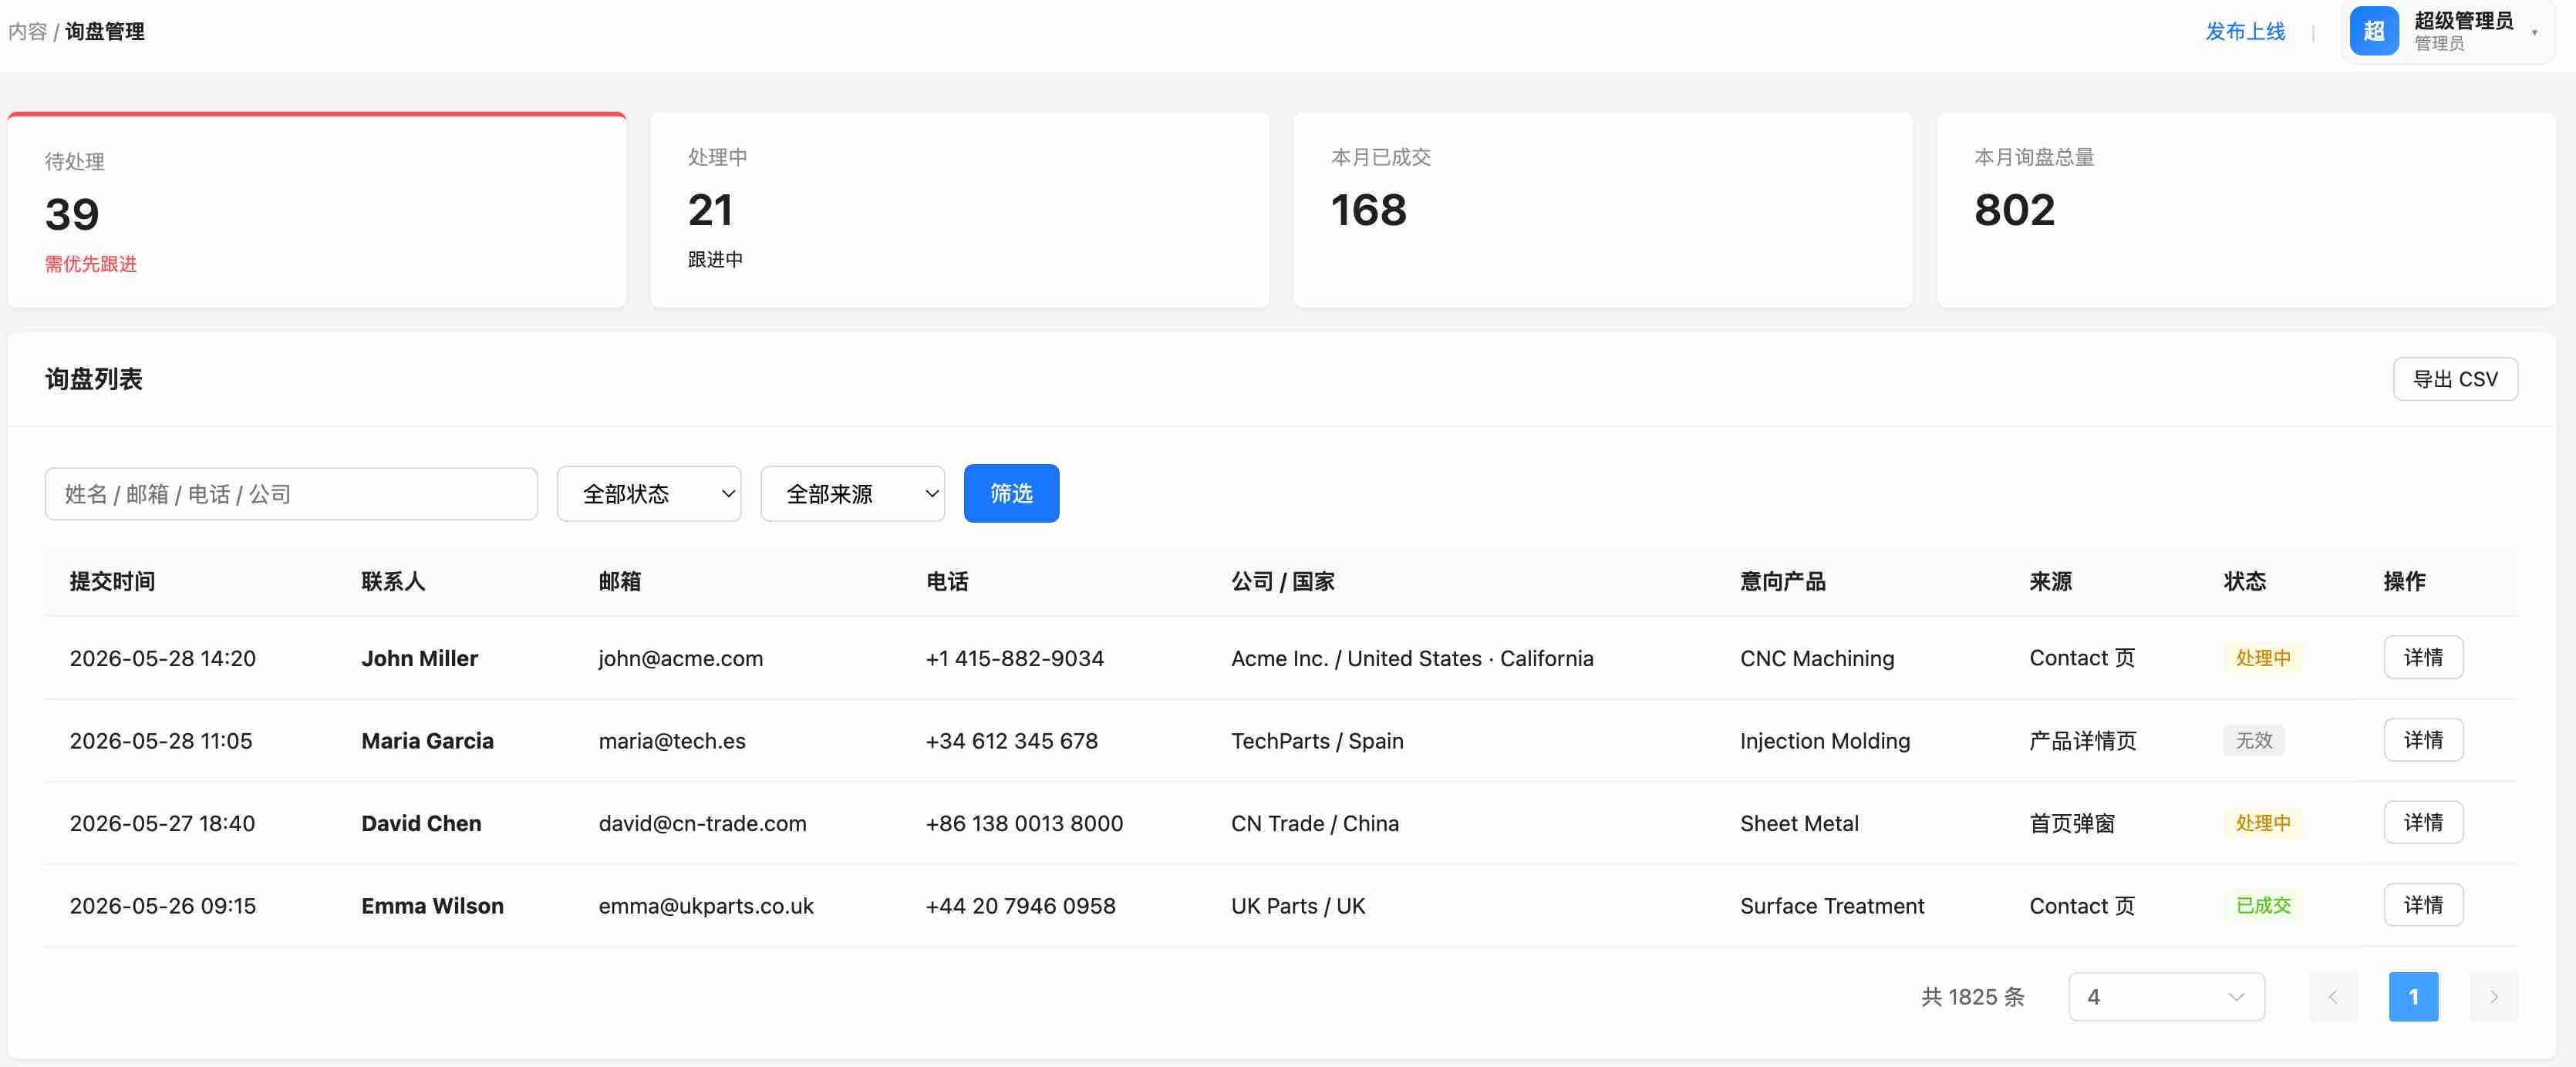2576x1067 pixels.
Task: Select the 本月已成交 168 stat card
Action: click(x=1603, y=210)
